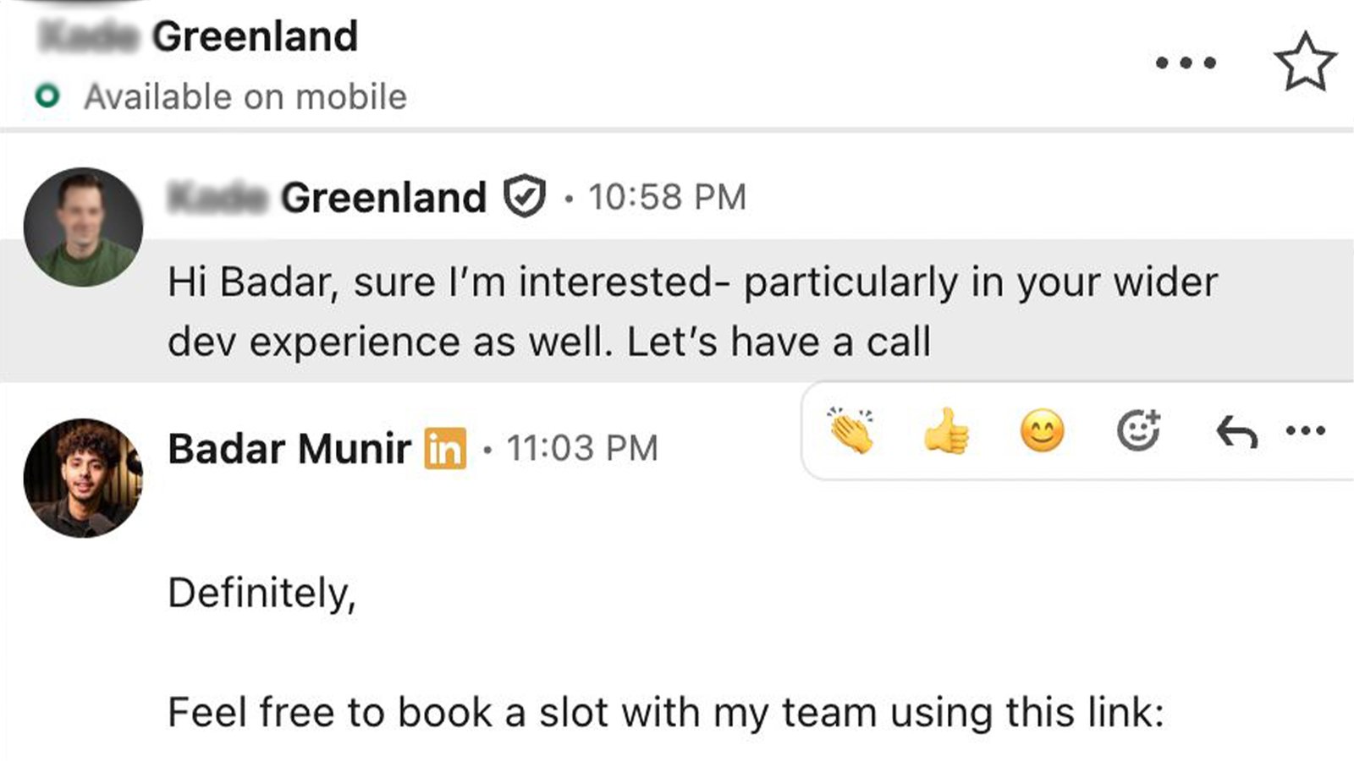The image size is (1354, 761).
Task: React with the thumbs up emoji
Action: 946,431
